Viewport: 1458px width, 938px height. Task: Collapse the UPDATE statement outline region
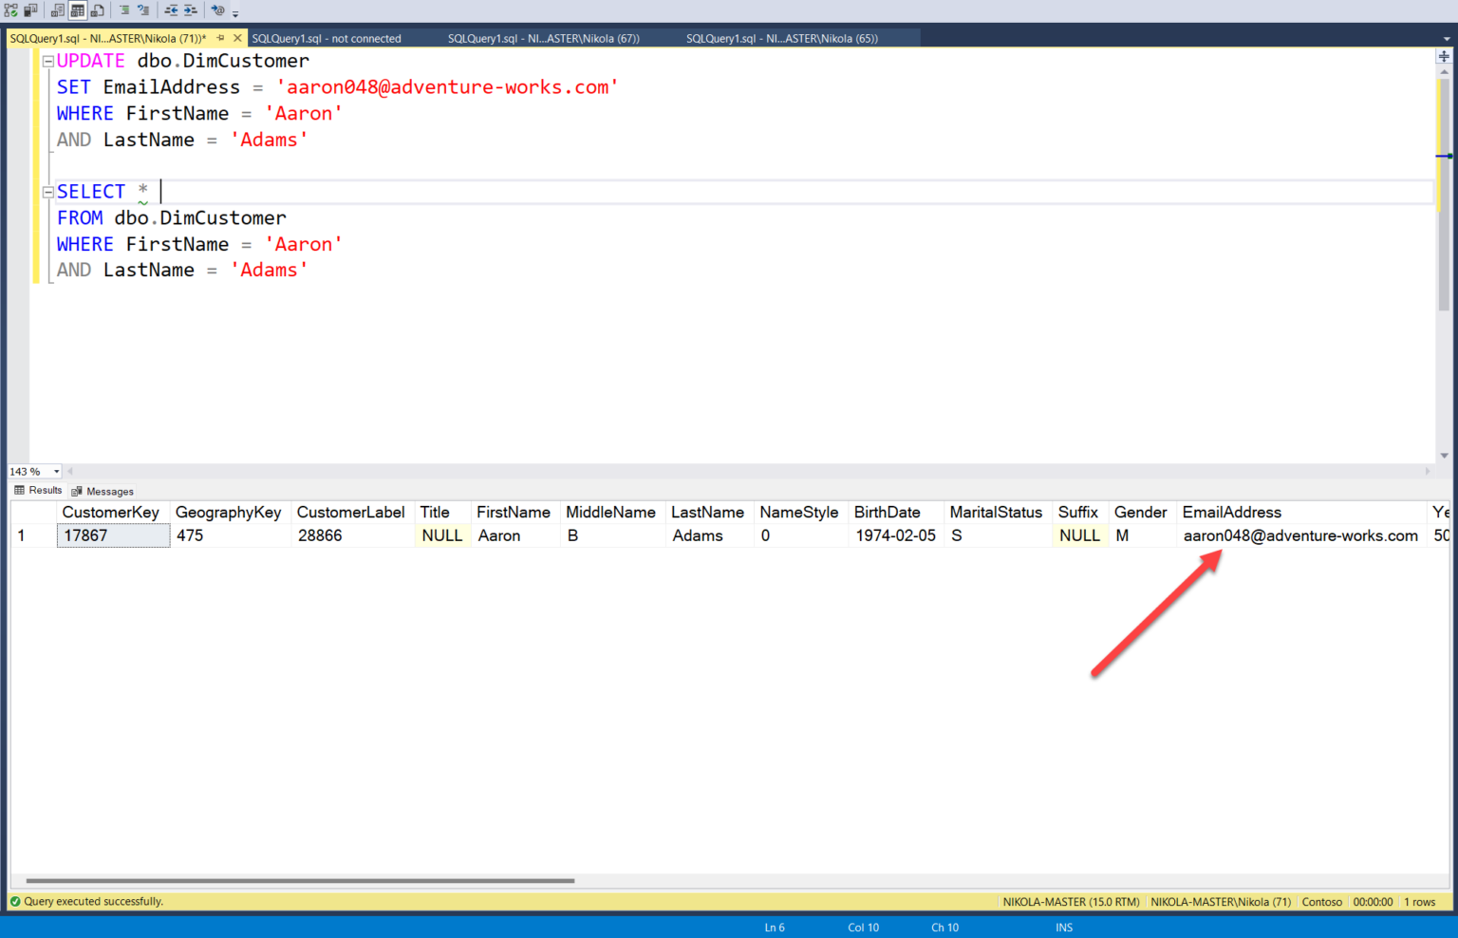pyautogui.click(x=47, y=60)
